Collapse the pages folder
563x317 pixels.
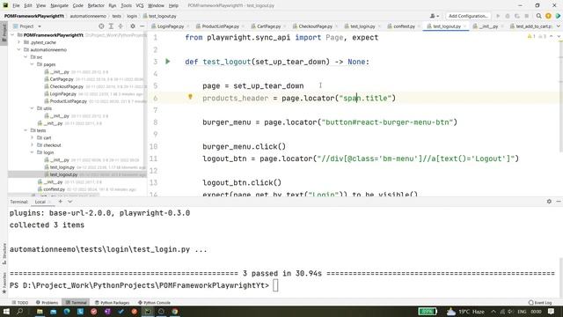click(x=32, y=64)
